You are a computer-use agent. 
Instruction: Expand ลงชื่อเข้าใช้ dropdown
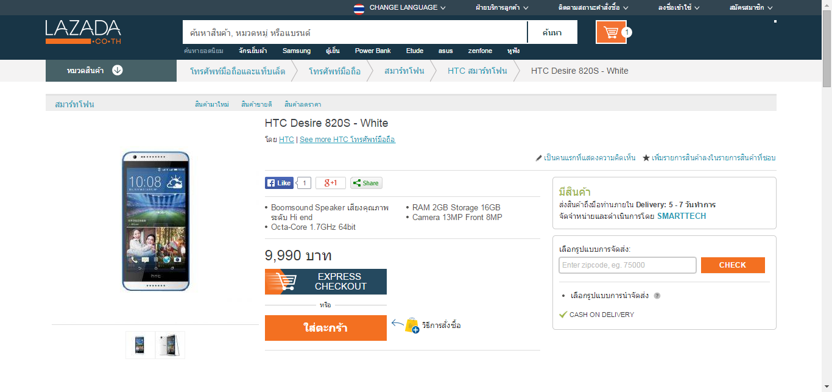pos(679,7)
